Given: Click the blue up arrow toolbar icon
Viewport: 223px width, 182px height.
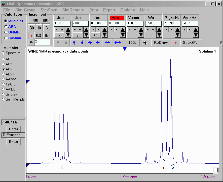Looking at the screenshot, I should pos(74,42).
